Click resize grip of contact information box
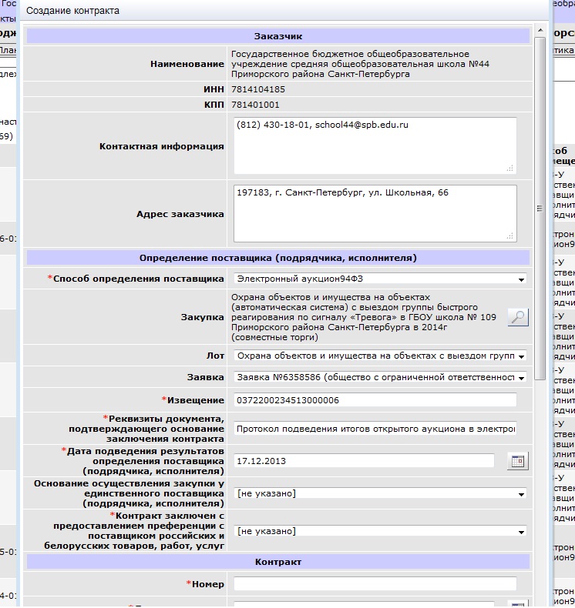This screenshot has width=575, height=608. (x=510, y=169)
